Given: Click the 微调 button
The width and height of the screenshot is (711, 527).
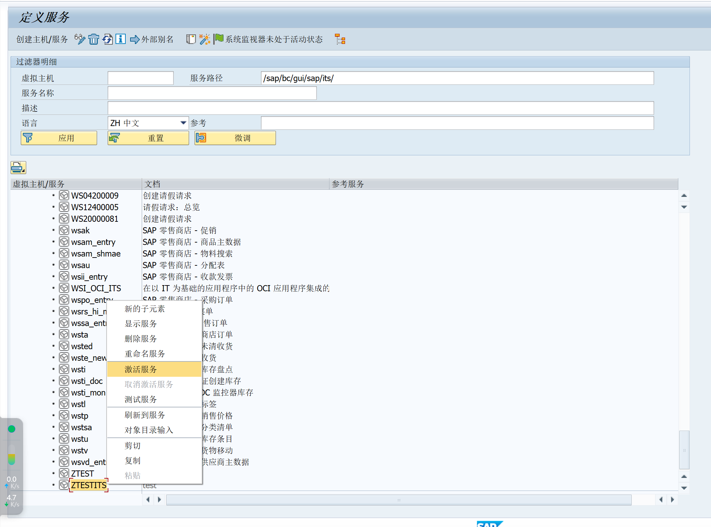Looking at the screenshot, I should [235, 138].
